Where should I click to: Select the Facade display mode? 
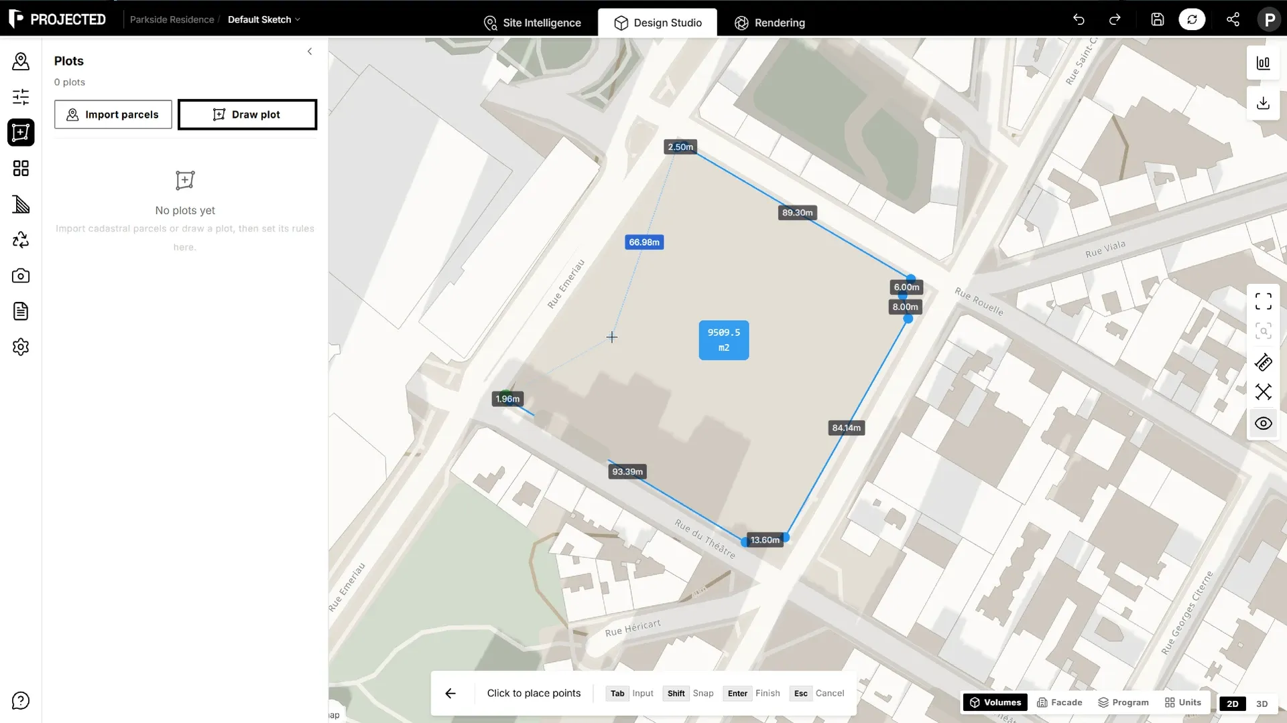pos(1060,702)
